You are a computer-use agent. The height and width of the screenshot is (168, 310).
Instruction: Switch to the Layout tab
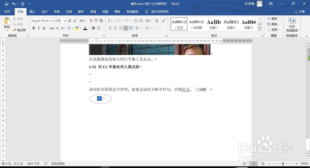[x=57, y=12]
